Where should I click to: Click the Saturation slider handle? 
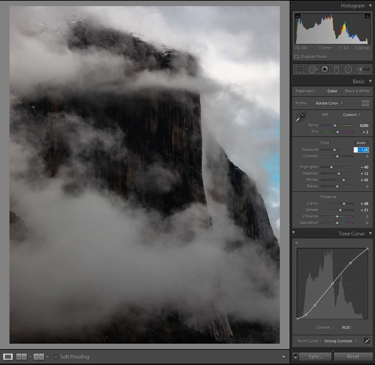click(x=337, y=223)
